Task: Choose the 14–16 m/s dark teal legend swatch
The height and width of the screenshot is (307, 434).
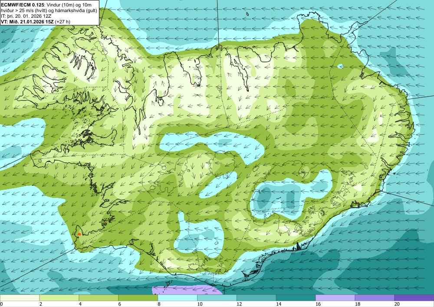Action: [296, 297]
